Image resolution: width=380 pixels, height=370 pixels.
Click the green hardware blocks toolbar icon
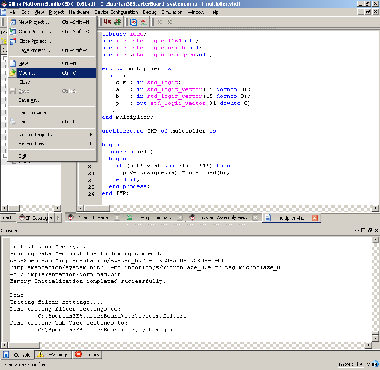(118, 22)
